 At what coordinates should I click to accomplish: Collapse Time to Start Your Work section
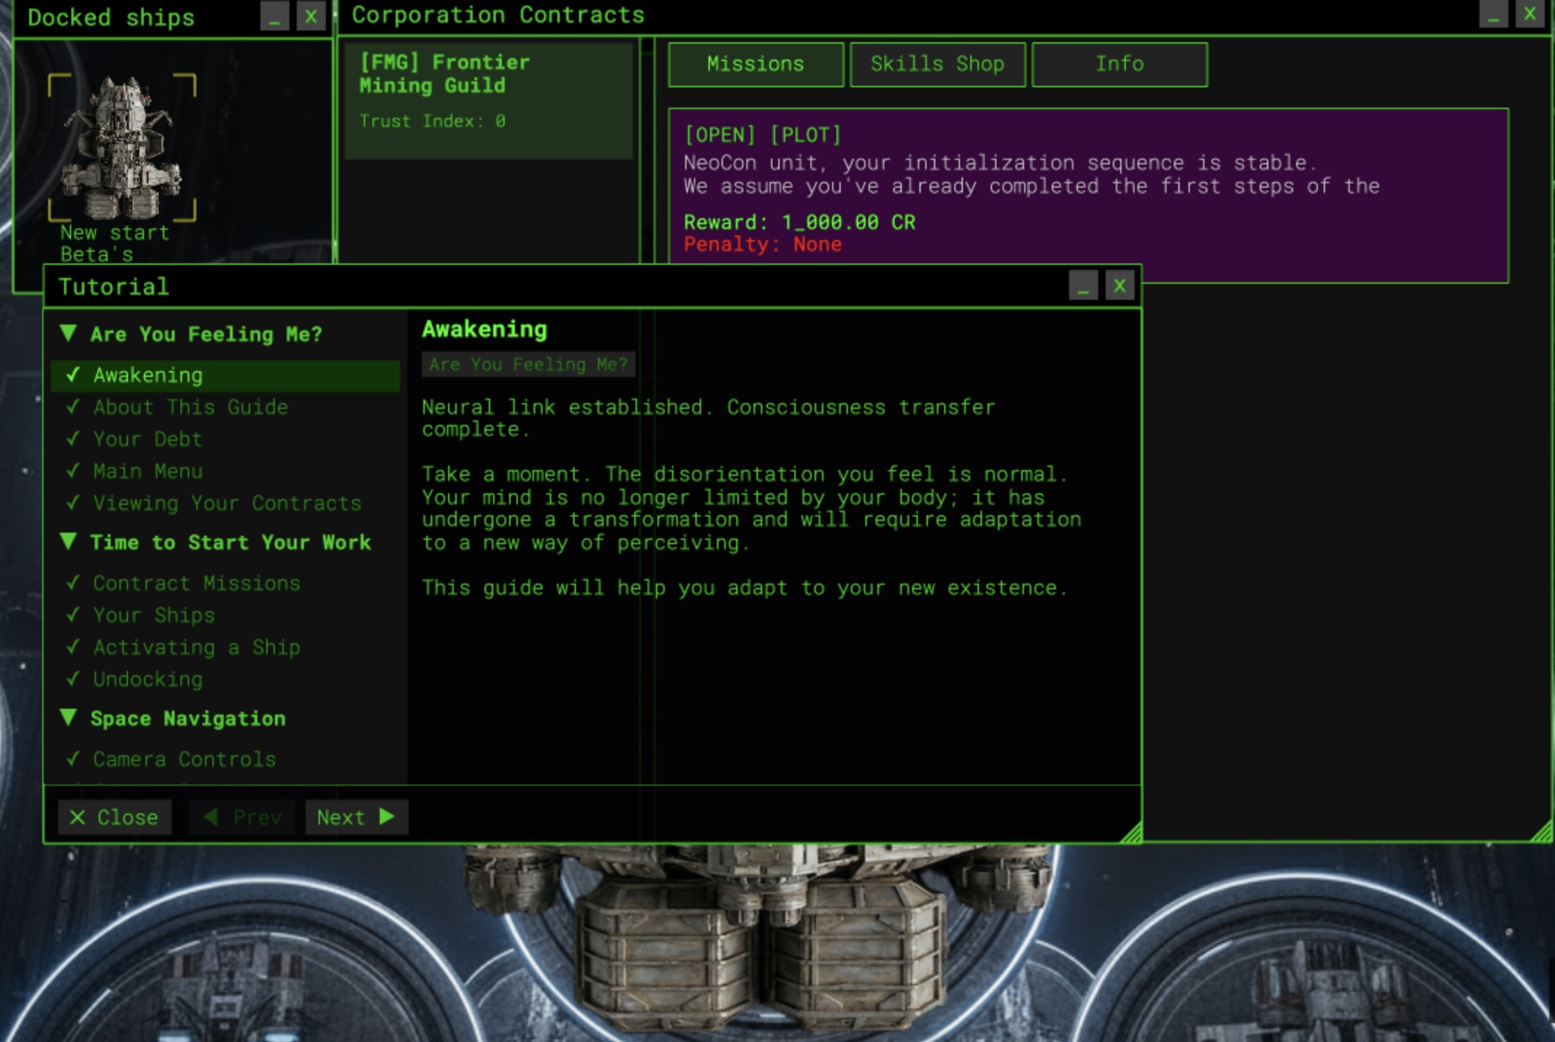[x=69, y=542]
